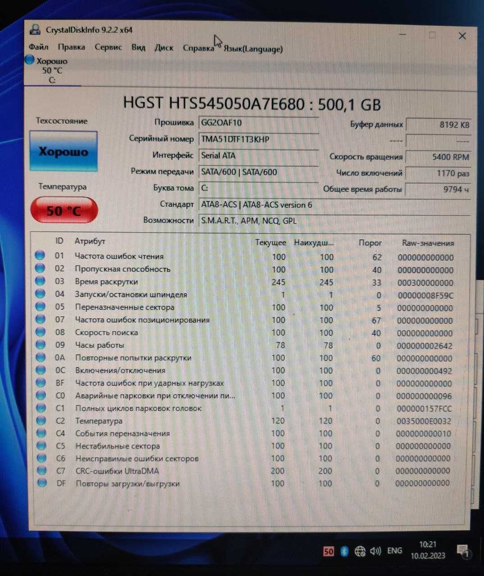Click the buffer size field 8192 KB
The height and width of the screenshot is (576, 484).
click(x=439, y=125)
